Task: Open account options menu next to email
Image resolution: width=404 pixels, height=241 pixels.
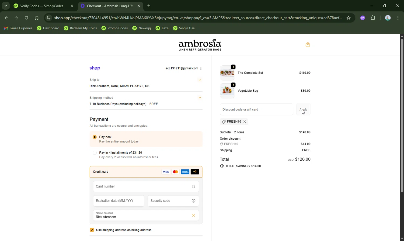Action: [x=201, y=68]
